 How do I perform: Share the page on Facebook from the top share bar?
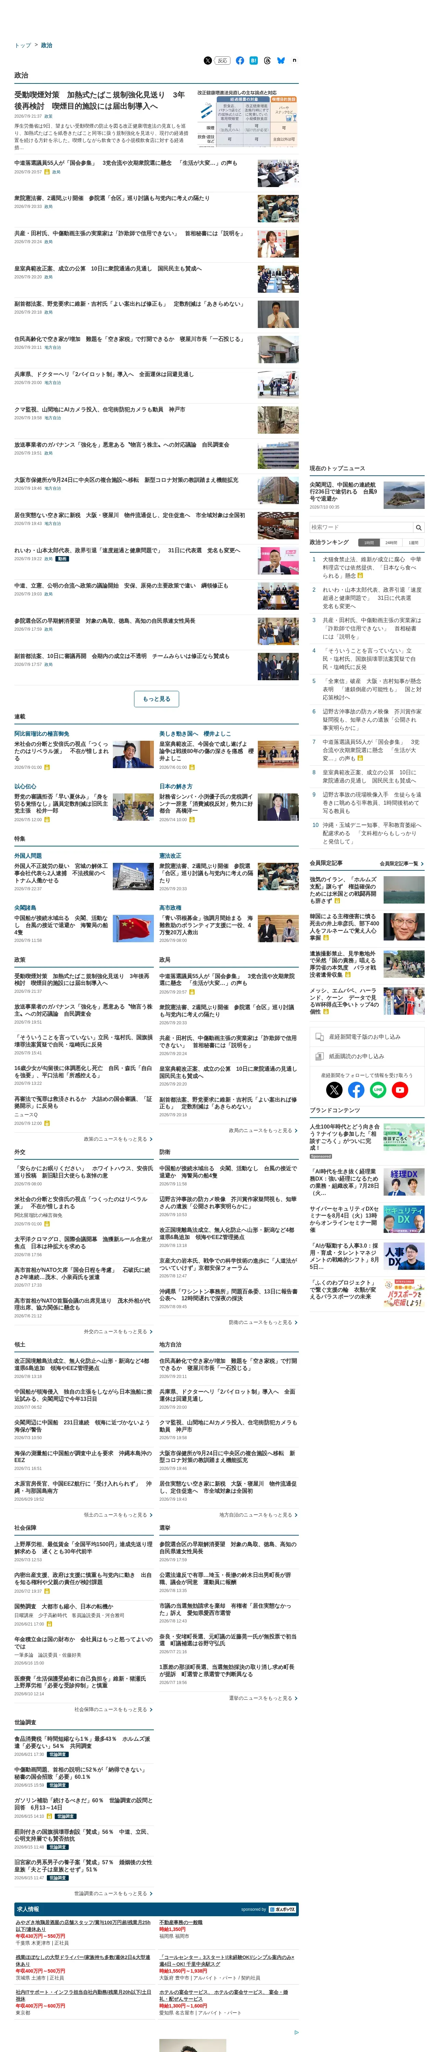coord(240,61)
